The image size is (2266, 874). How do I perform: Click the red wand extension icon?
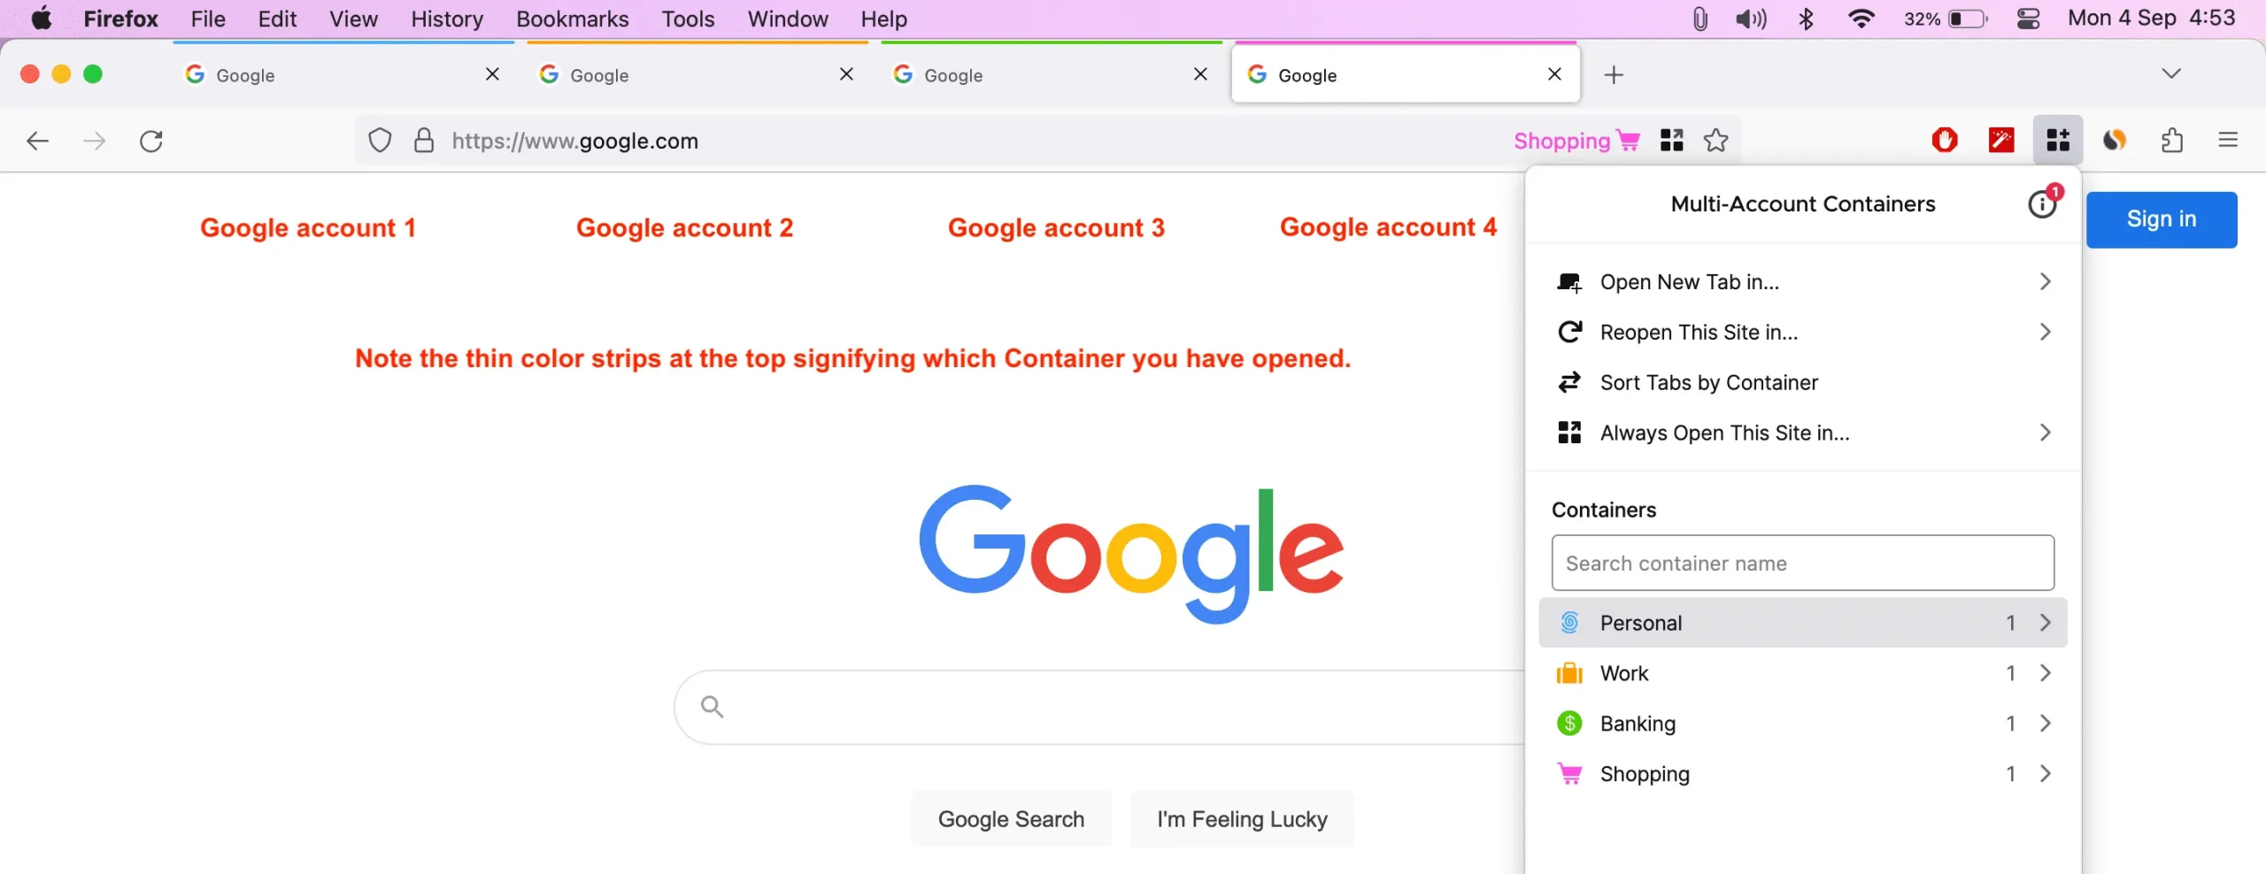(2001, 140)
